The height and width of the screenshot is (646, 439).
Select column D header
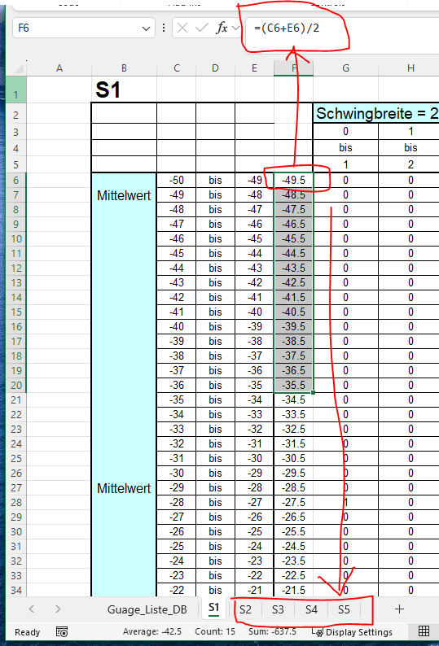pos(215,68)
